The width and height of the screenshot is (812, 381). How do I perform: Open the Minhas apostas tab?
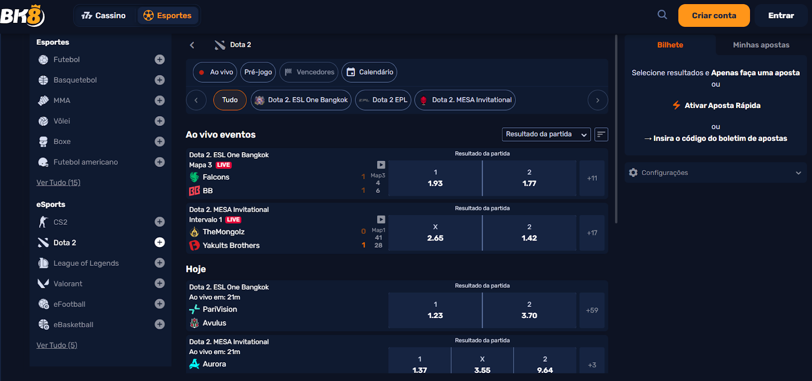coord(761,45)
